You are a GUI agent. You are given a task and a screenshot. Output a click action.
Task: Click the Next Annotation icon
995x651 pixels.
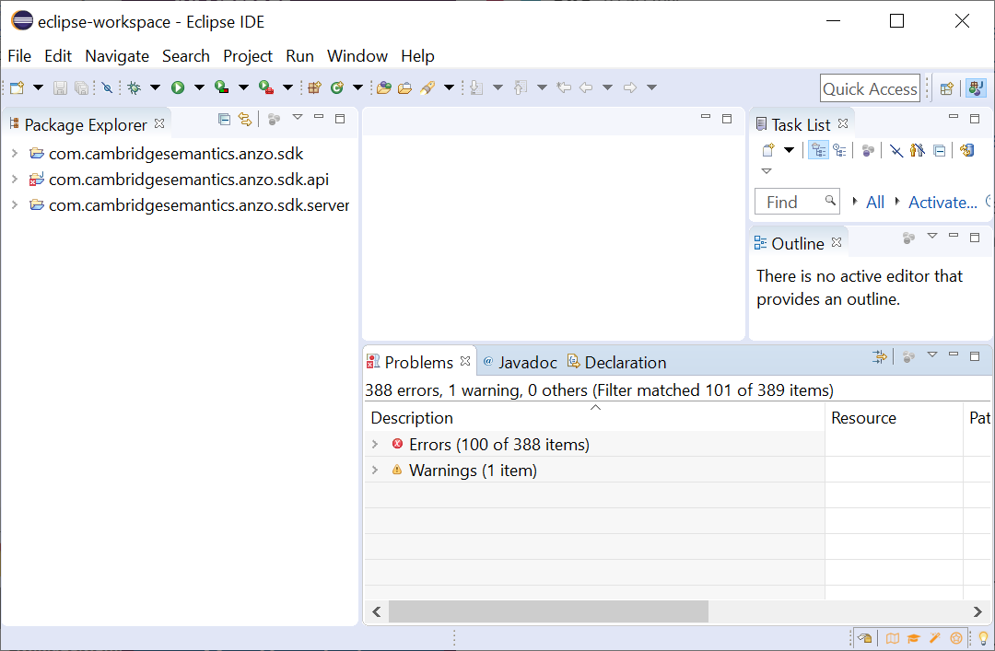[x=476, y=87]
